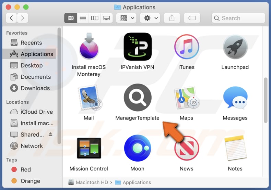The height and width of the screenshot is (190, 271).
Task: Select the Red tag
Action: point(29,169)
